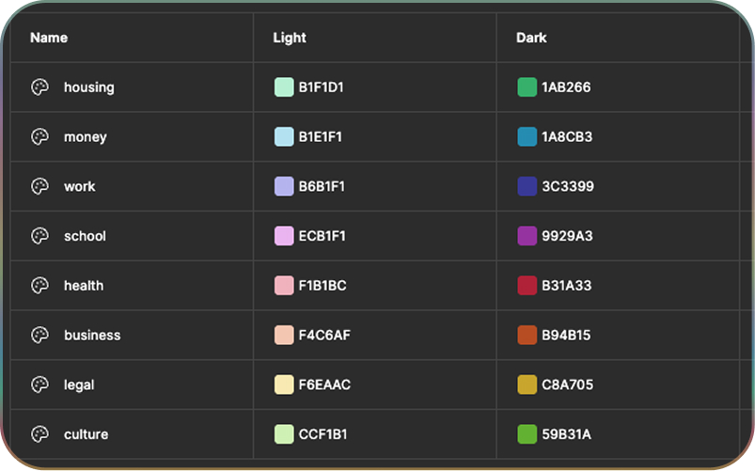Viewport: 755px width, 471px height.
Task: Select the school variable name
Action: pyautogui.click(x=86, y=236)
